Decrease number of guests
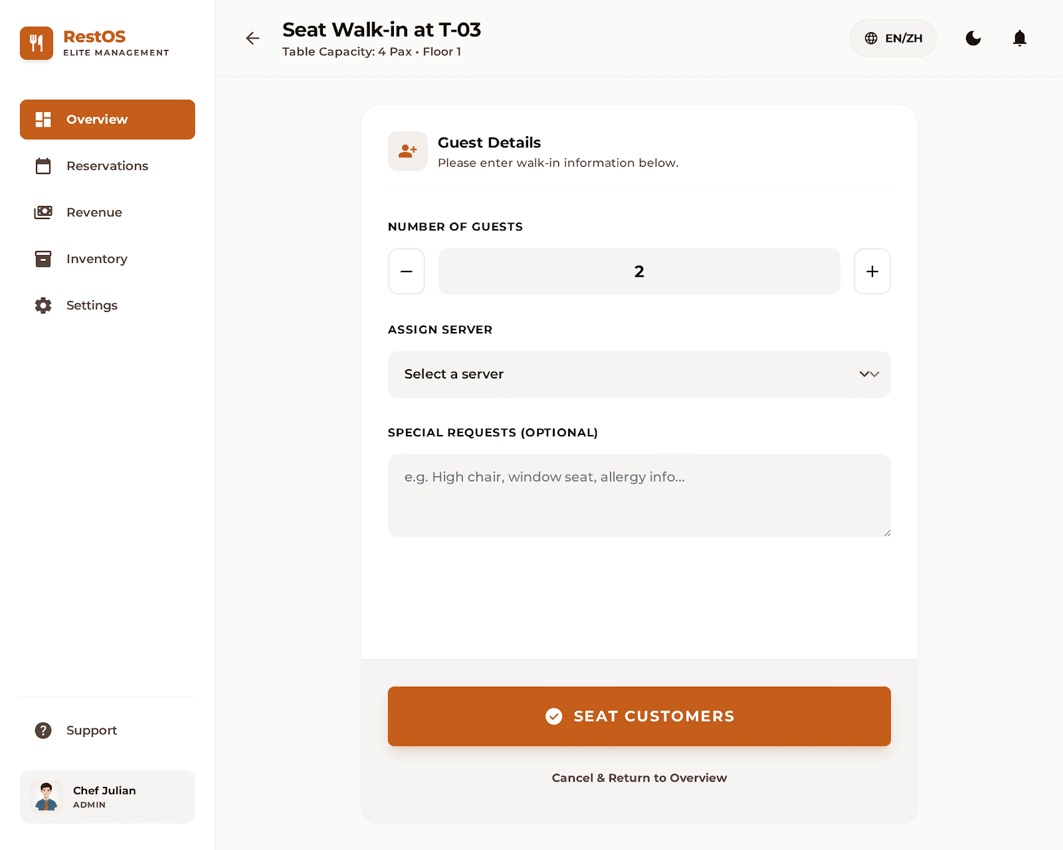Image resolution: width=1063 pixels, height=850 pixels. coord(407,272)
